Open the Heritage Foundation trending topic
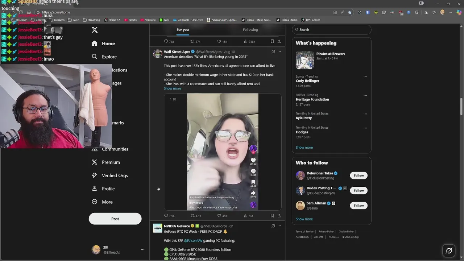The image size is (464, 261). coord(312,99)
